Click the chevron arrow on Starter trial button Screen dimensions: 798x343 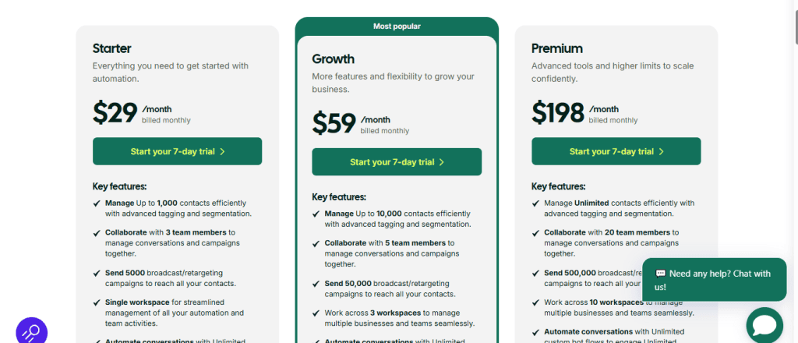point(223,151)
